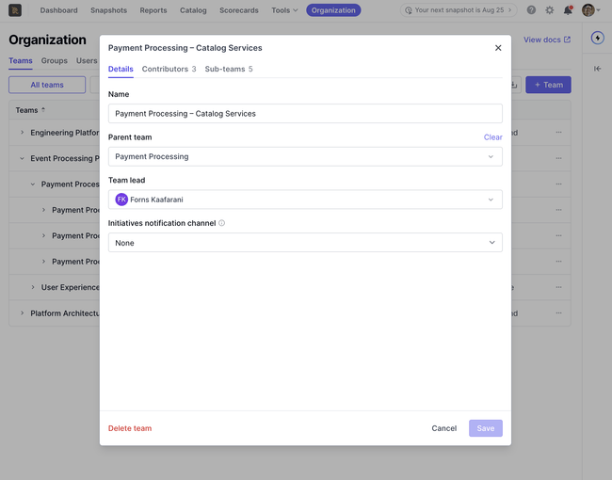Image resolution: width=612 pixels, height=480 pixels.
Task: Switch to the Contributors tab
Action: point(169,69)
